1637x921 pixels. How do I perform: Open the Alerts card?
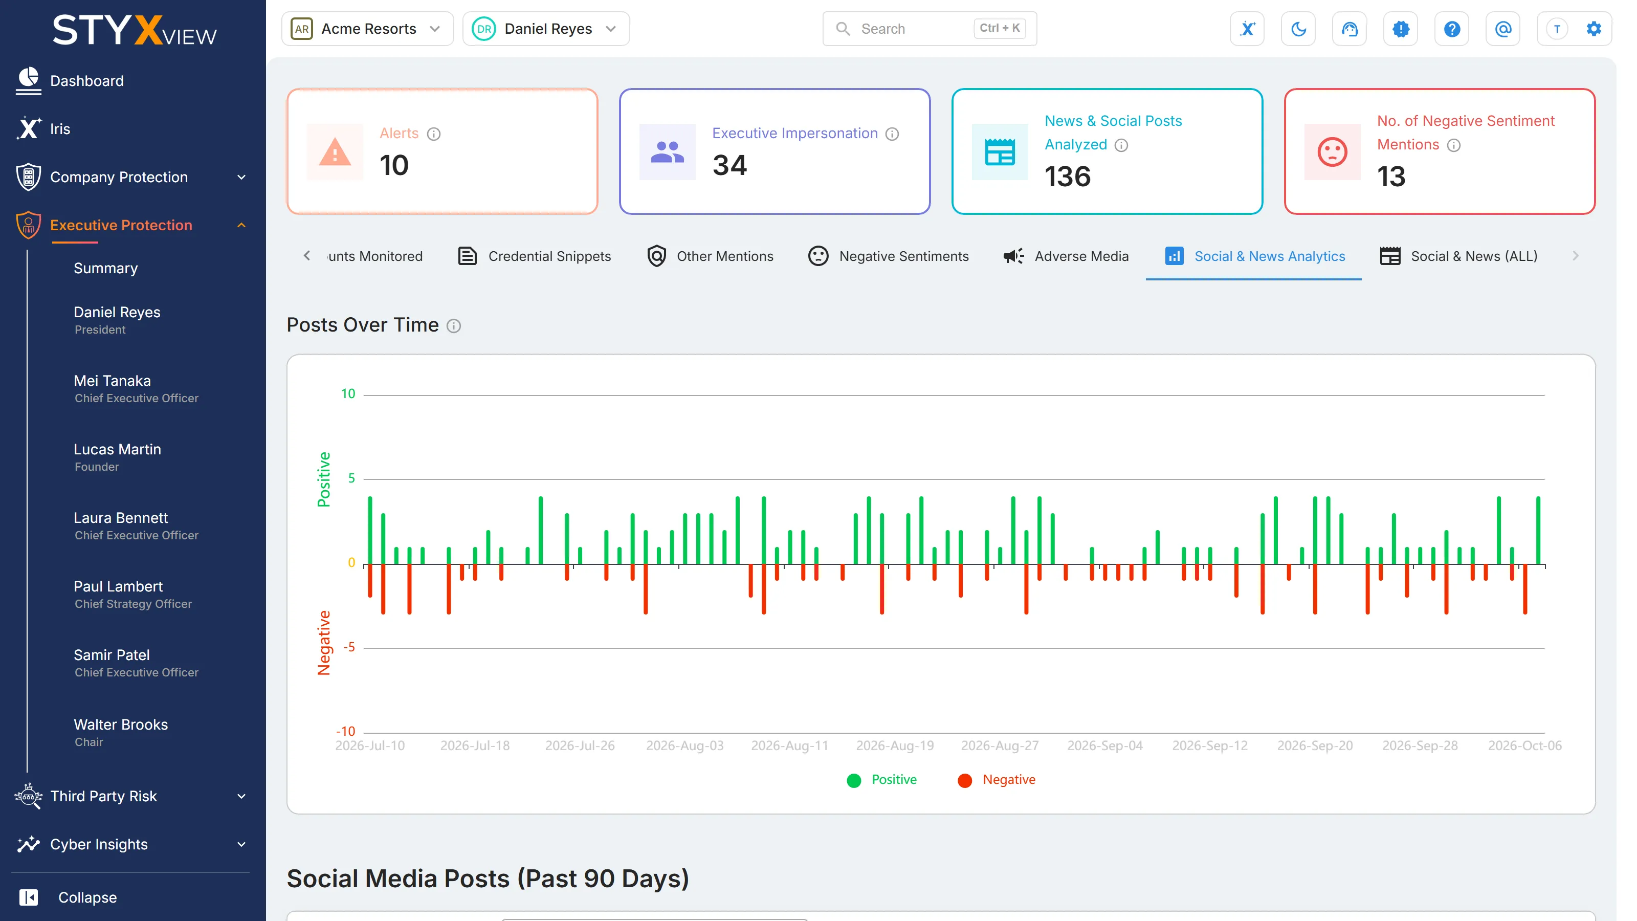click(443, 151)
